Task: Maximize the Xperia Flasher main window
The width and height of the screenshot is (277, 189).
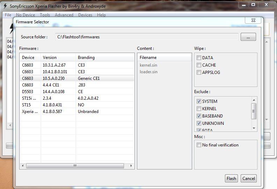Action: point(253,5)
